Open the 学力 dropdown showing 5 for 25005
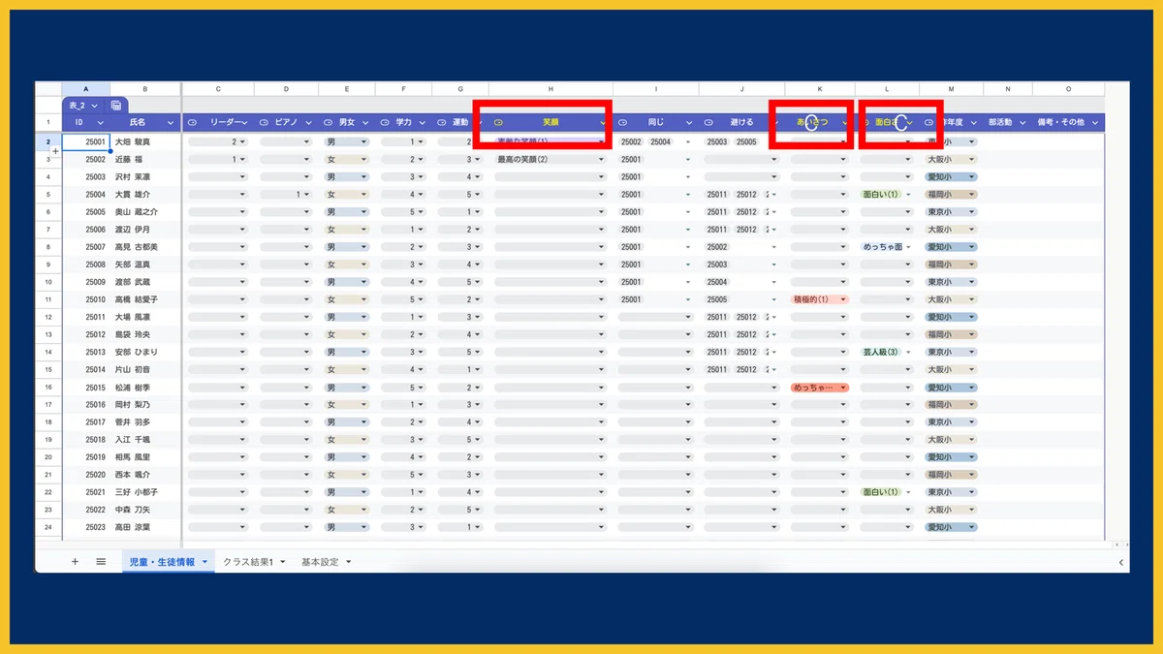This screenshot has height=654, width=1163. coord(402,211)
